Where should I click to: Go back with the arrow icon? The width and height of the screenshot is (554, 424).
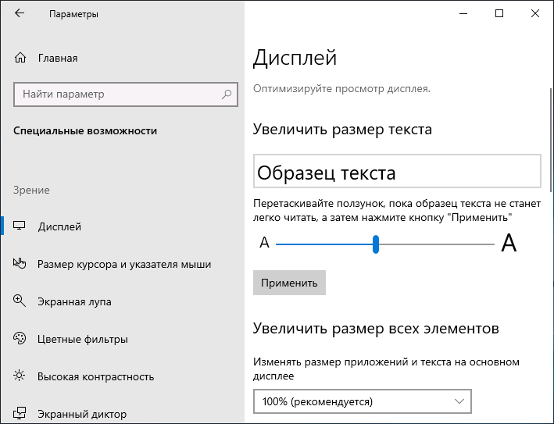pyautogui.click(x=20, y=13)
